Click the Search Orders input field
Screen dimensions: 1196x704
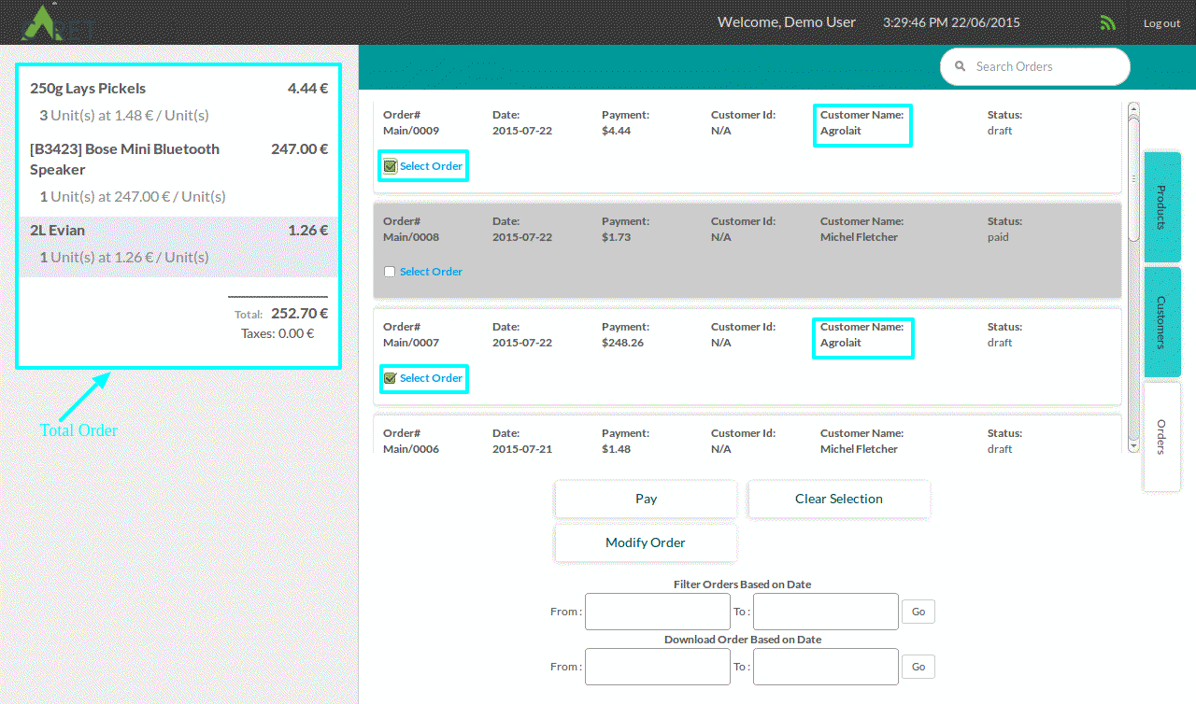pos(1035,66)
